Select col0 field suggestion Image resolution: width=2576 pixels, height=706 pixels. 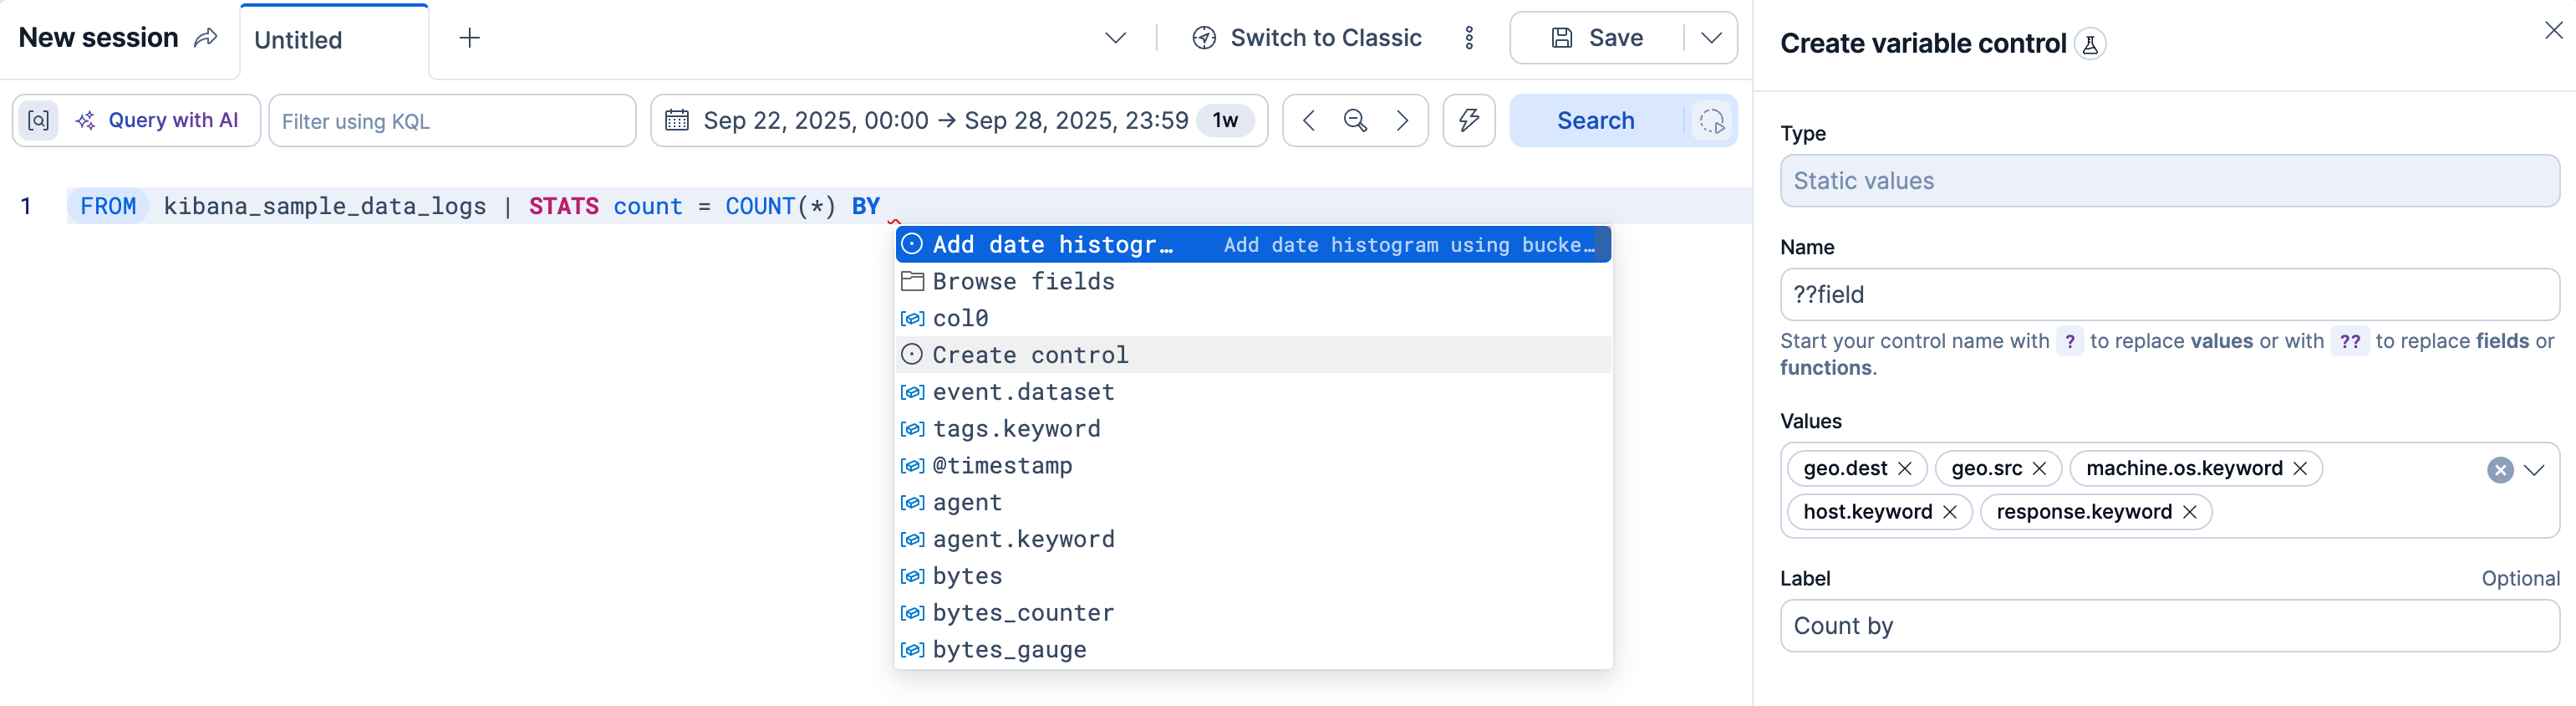tap(1252, 319)
